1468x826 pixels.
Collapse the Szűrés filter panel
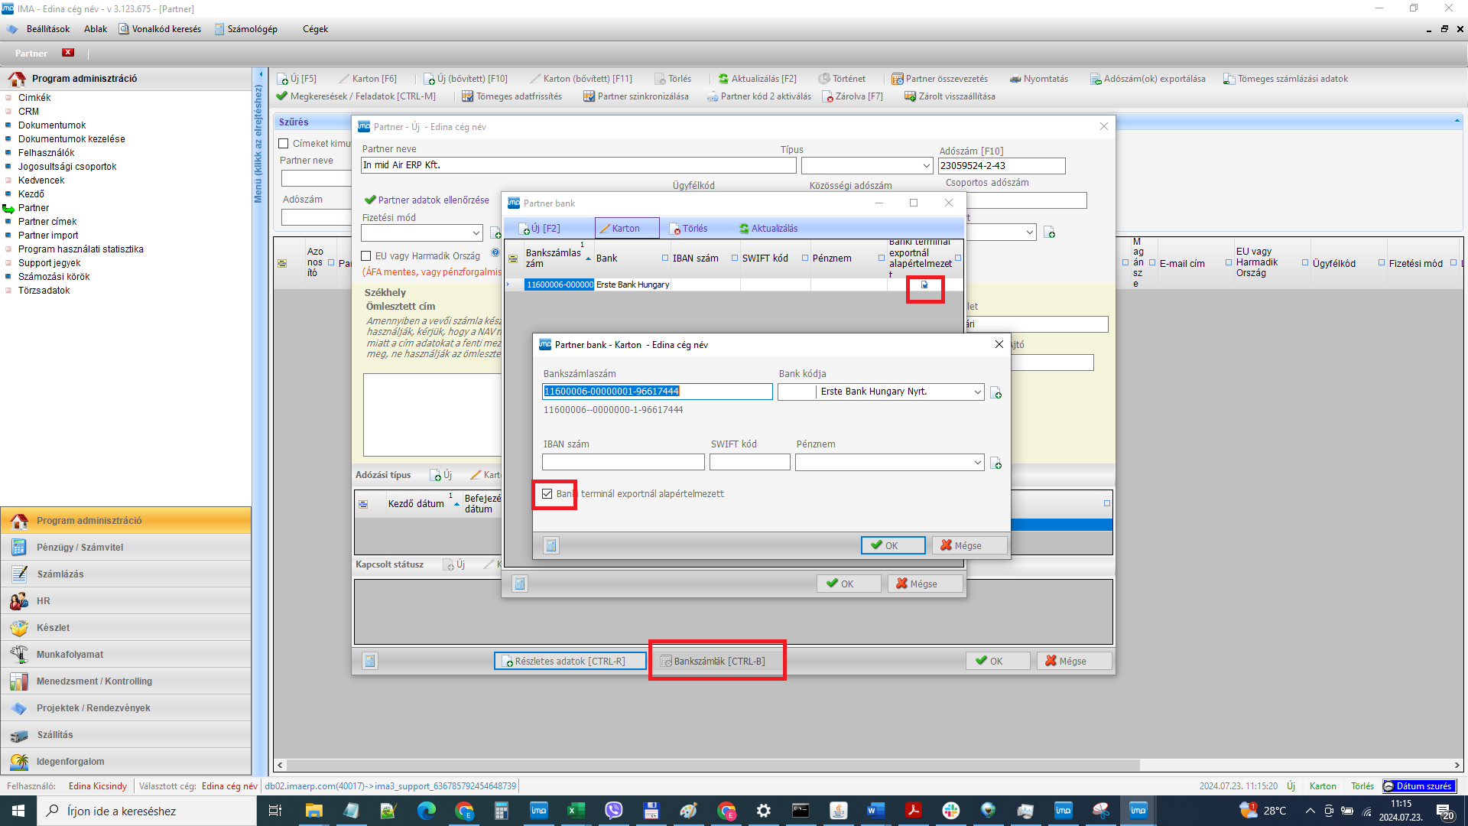(x=1457, y=122)
